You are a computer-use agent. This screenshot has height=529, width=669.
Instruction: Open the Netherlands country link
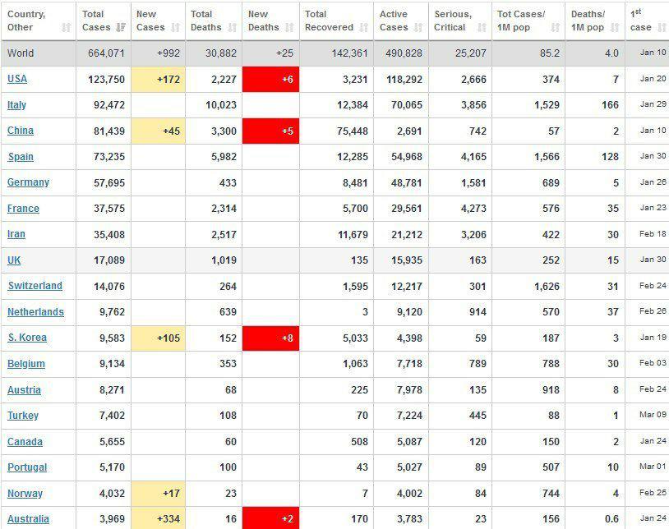click(x=35, y=312)
